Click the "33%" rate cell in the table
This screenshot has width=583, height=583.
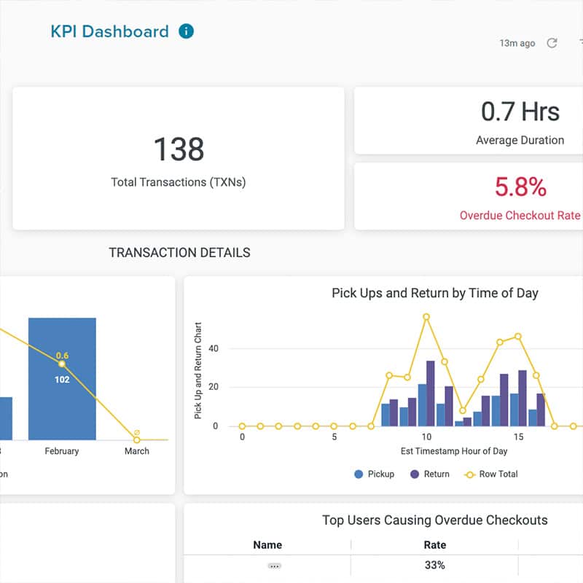tap(435, 565)
